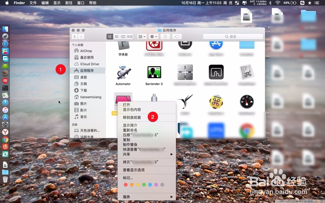The image size is (325, 203).
Task: Apply the red tag color in the context menu
Action: 125,184
